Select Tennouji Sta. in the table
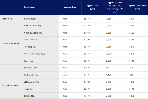The image size is (148, 99). [x=30, y=47]
